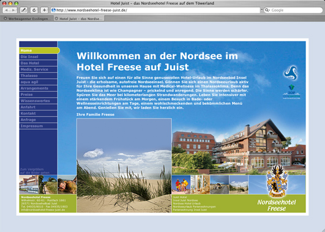Open the beach road thumbnail
Screen dimensions: 325x232
pyautogui.click(x=220, y=184)
